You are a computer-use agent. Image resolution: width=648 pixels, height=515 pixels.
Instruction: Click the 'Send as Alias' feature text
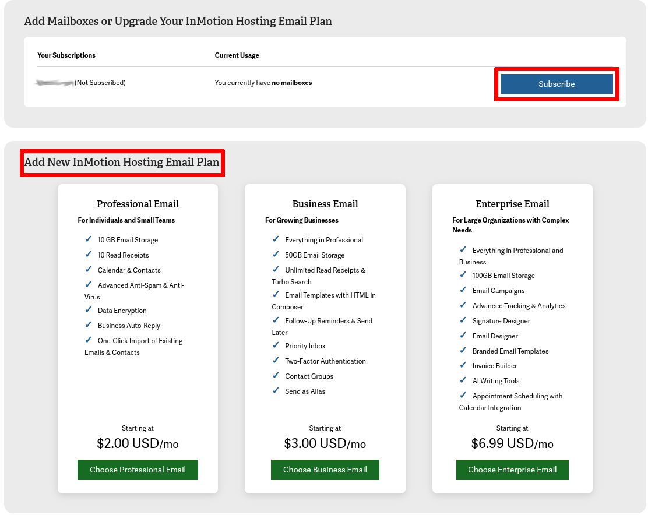305,391
